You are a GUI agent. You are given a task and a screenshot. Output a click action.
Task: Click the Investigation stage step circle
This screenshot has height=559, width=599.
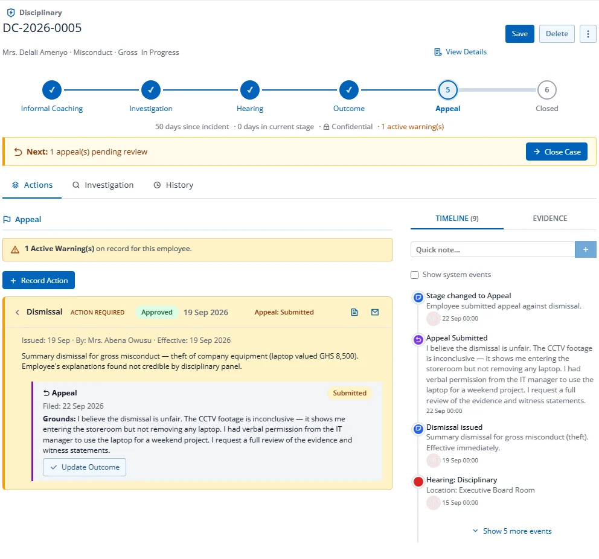[x=151, y=90]
